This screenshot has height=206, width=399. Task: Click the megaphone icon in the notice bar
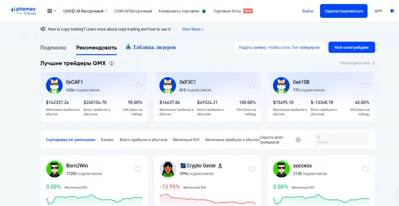click(43, 29)
